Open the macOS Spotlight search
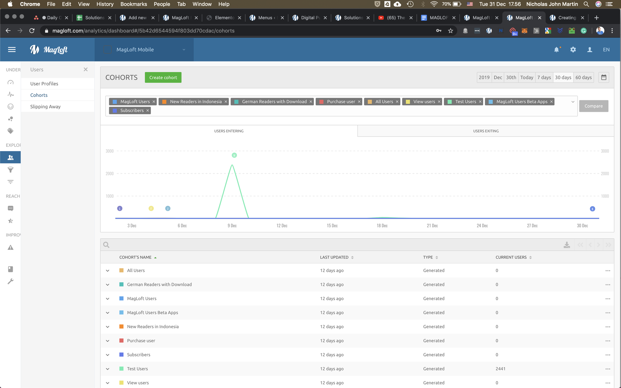The image size is (621, 388). point(586,4)
